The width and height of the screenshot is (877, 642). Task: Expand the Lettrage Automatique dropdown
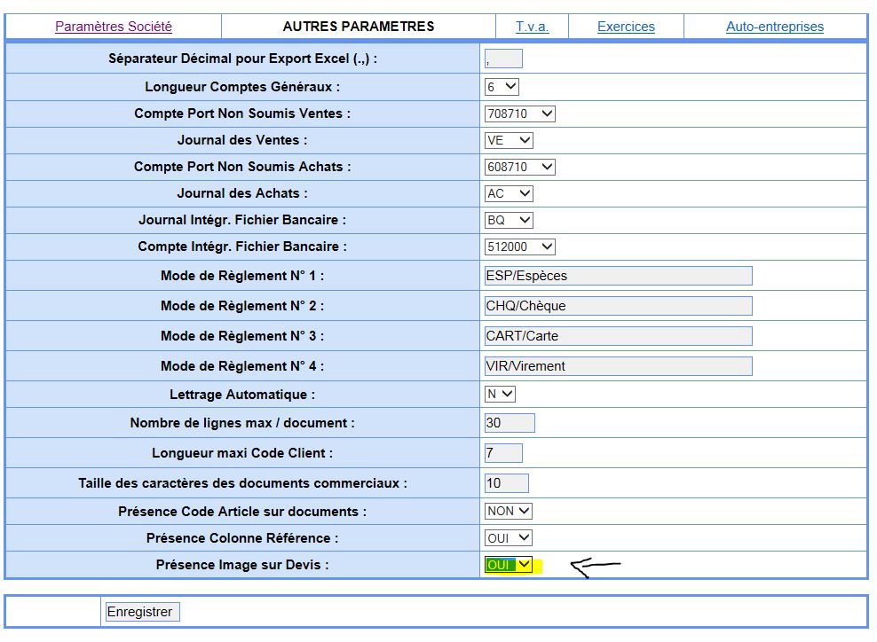click(500, 394)
